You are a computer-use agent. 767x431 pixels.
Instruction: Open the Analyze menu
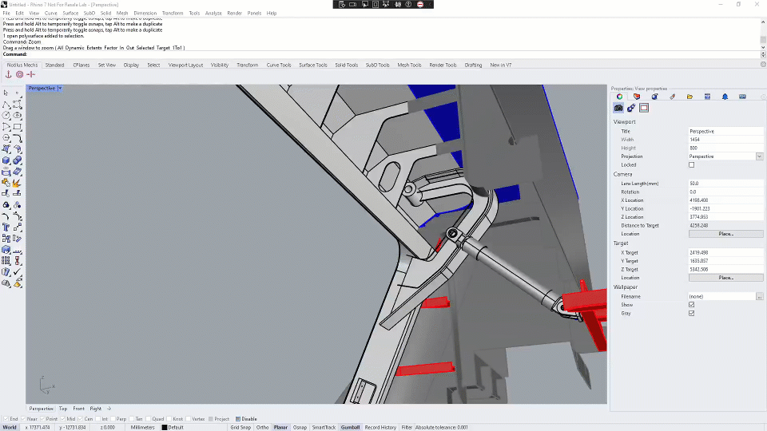click(213, 14)
